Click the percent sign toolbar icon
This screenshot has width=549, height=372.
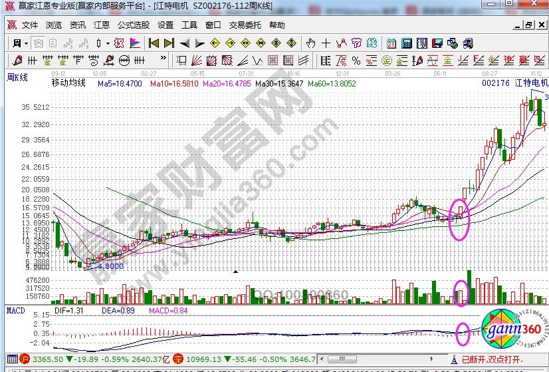pos(356,61)
